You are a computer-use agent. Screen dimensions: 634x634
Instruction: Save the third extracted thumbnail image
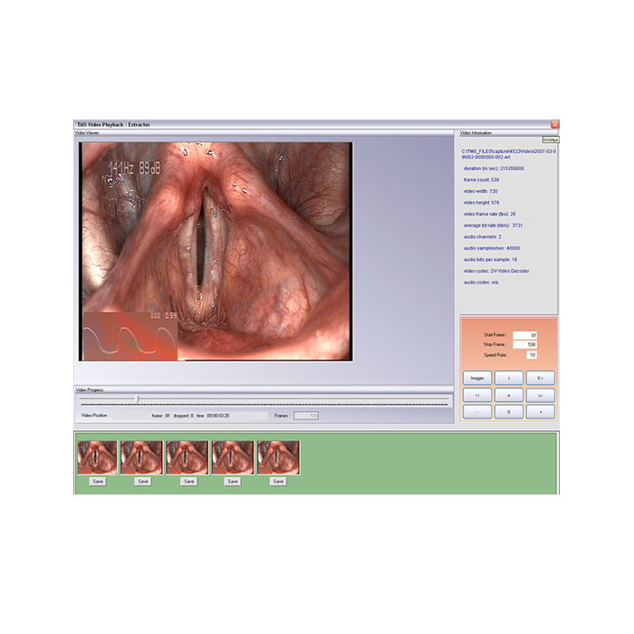point(188,482)
